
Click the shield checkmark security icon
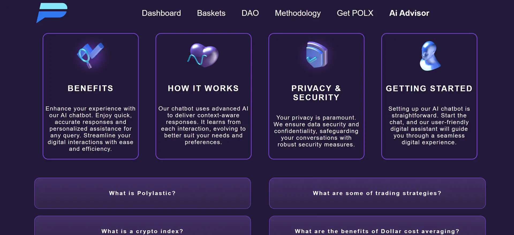(x=316, y=55)
